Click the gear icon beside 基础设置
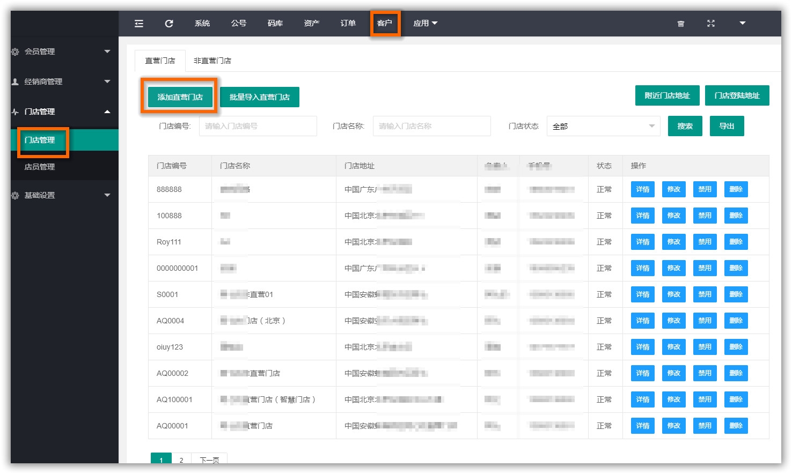 tap(15, 195)
